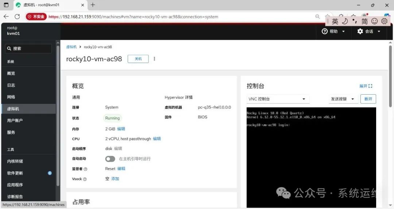
Task: Click the 不安全 security warning badge
Action: [36, 17]
